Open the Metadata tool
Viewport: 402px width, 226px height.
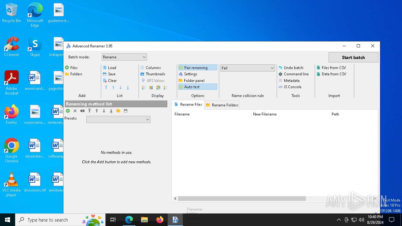(x=289, y=81)
